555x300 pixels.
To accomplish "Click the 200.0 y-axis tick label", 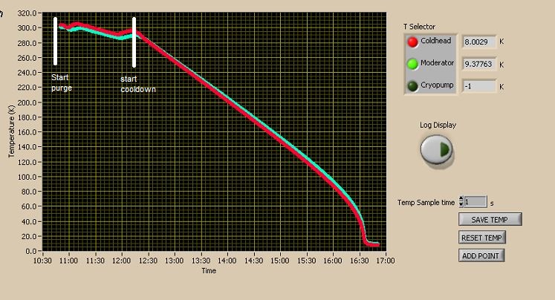I will (27, 102).
